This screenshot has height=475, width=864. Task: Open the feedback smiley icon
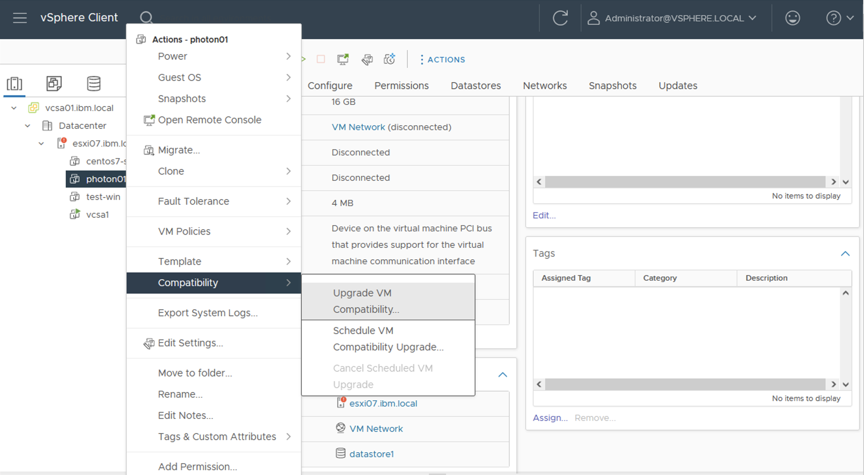tap(793, 18)
